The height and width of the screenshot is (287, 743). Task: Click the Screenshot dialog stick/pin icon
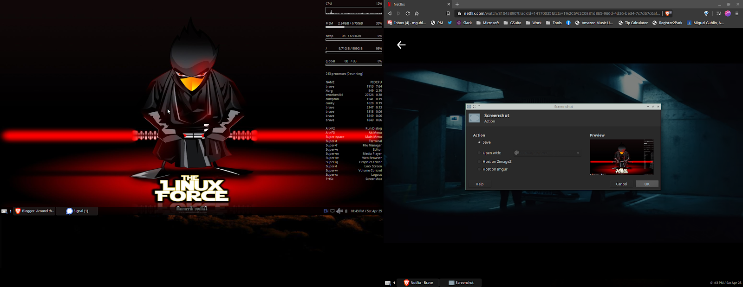[474, 107]
